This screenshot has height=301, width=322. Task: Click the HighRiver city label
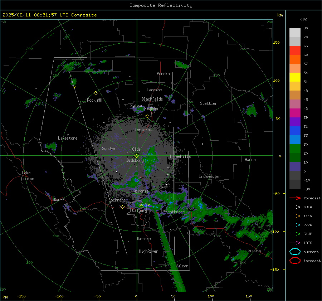(148, 251)
